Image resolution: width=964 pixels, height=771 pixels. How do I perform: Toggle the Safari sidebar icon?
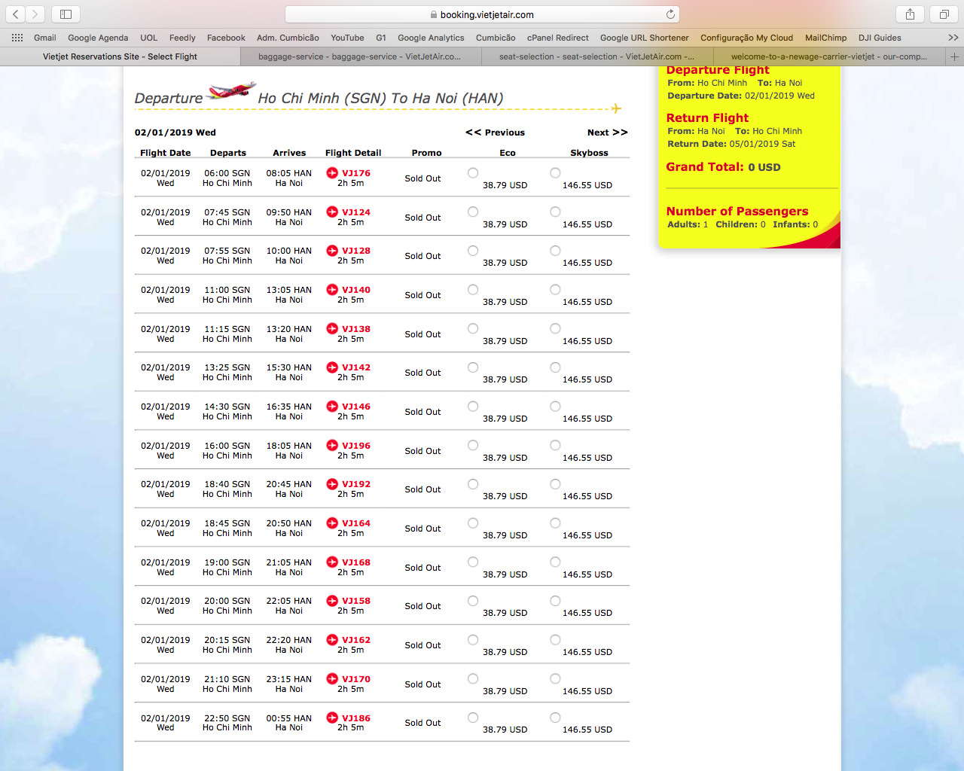click(66, 14)
